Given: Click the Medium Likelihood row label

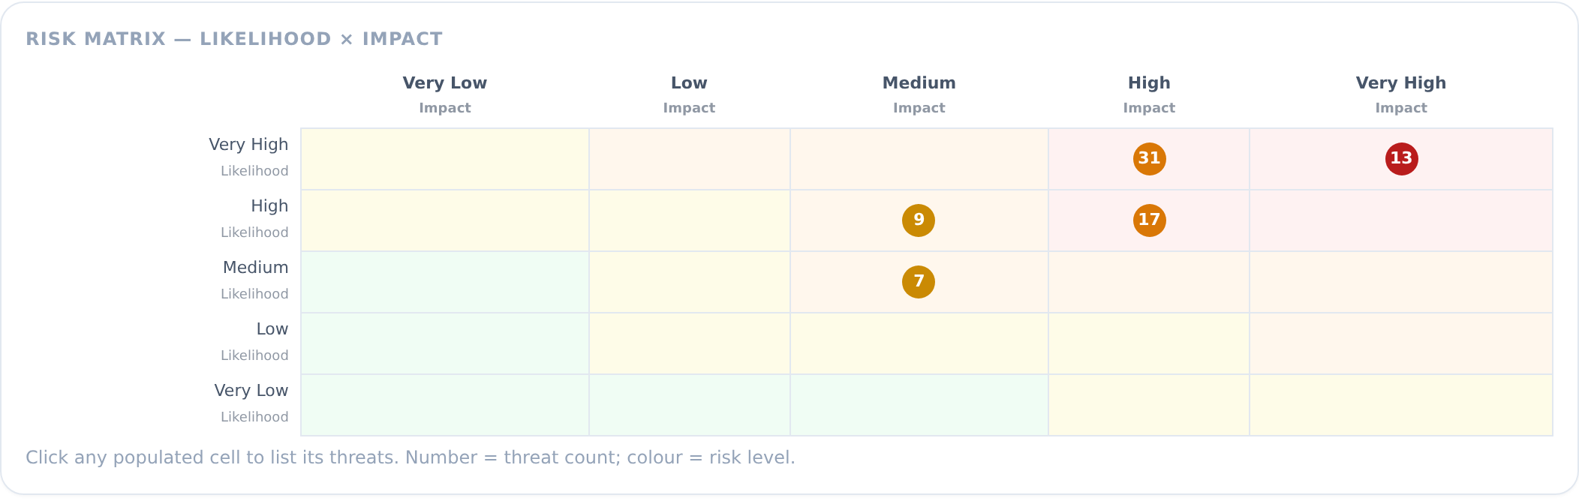Looking at the screenshot, I should point(255,280).
